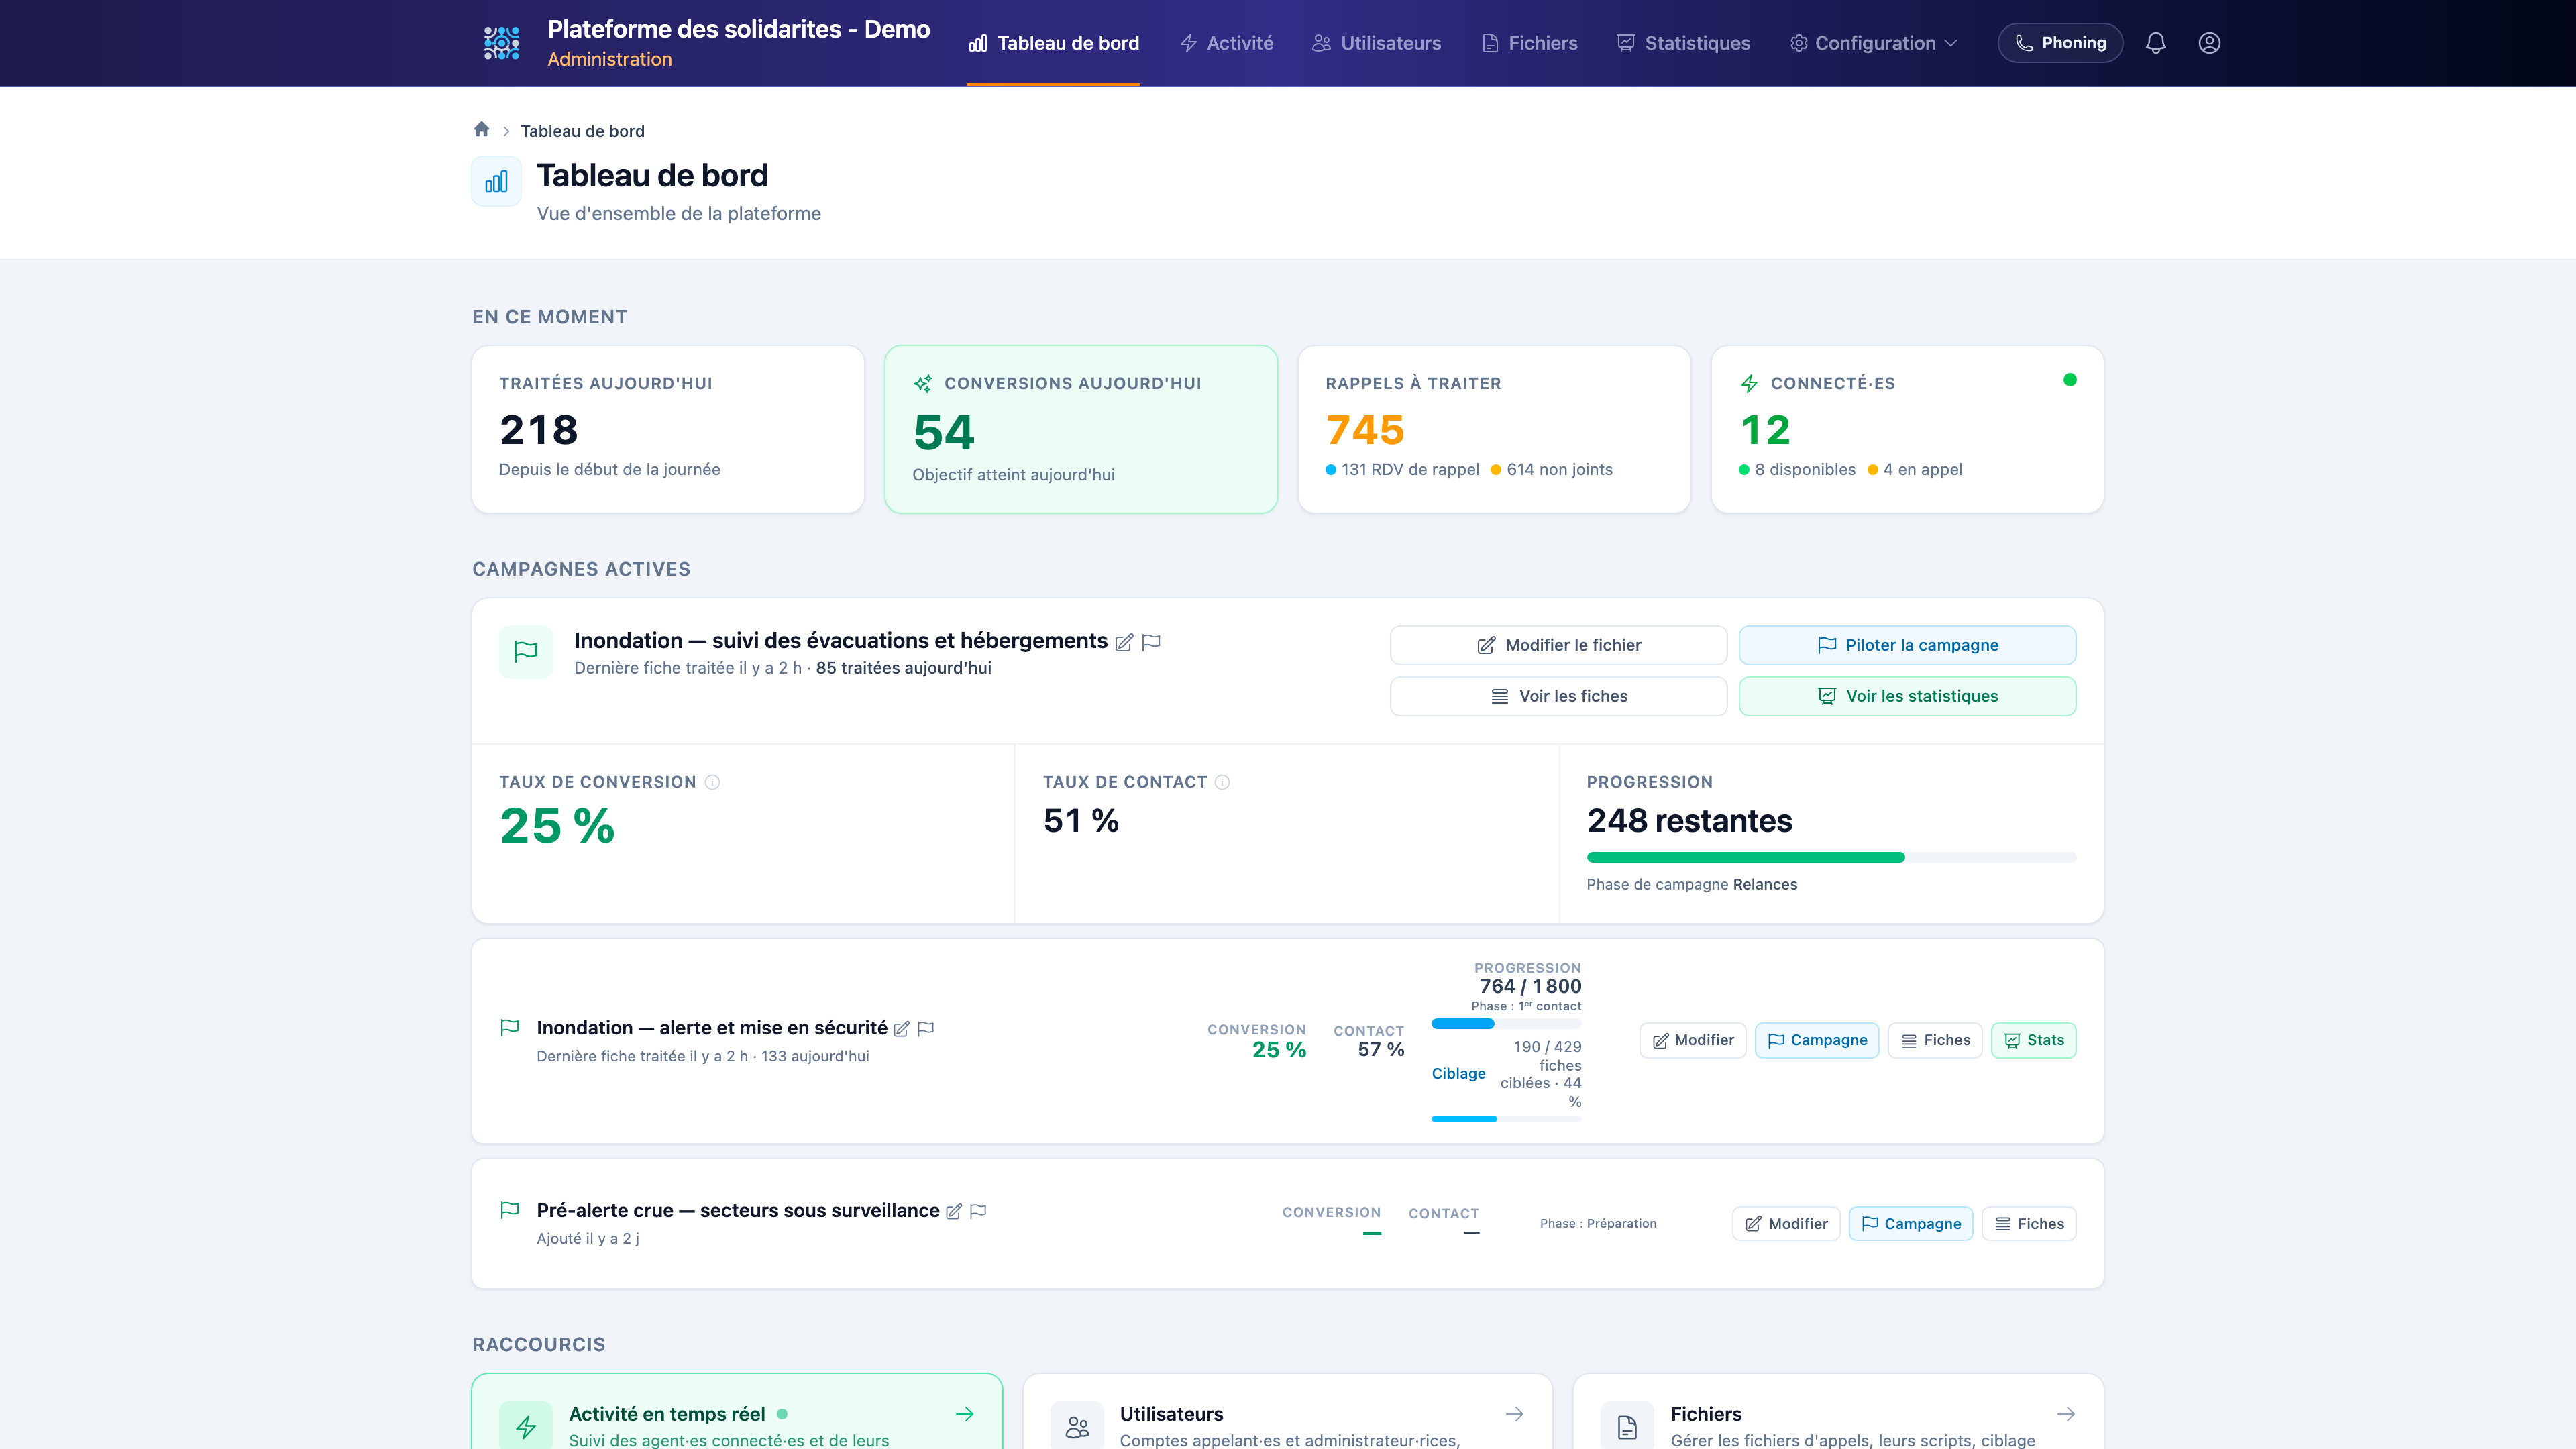Click the Ciblage link

(1458, 1074)
